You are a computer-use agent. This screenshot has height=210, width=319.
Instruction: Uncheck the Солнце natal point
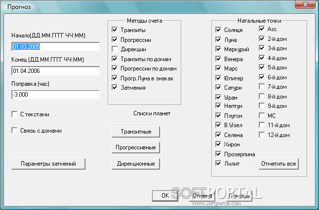pos(219,30)
